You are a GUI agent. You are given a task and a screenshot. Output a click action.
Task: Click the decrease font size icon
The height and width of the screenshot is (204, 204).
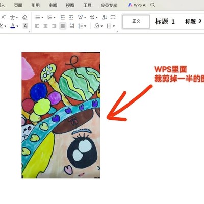coord(4,17)
